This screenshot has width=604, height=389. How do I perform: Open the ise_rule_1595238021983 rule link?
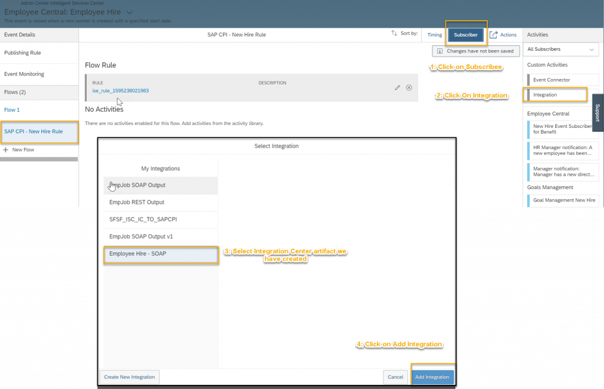click(x=120, y=91)
